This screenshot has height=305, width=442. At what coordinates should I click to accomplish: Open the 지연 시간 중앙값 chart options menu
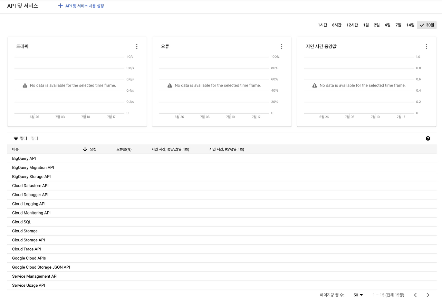click(426, 47)
